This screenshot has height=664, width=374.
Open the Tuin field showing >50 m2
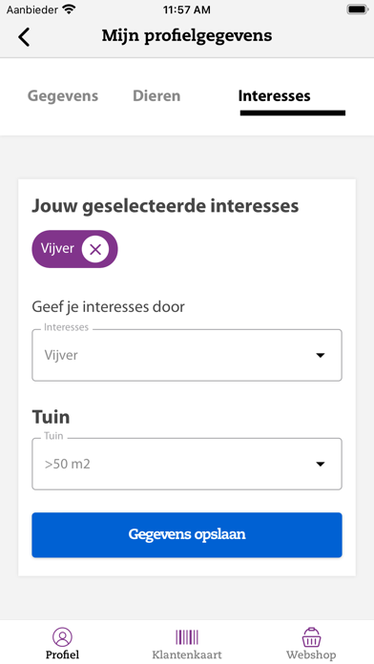[x=187, y=464]
